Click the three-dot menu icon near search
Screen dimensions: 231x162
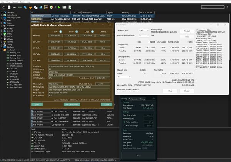tap(228, 7)
